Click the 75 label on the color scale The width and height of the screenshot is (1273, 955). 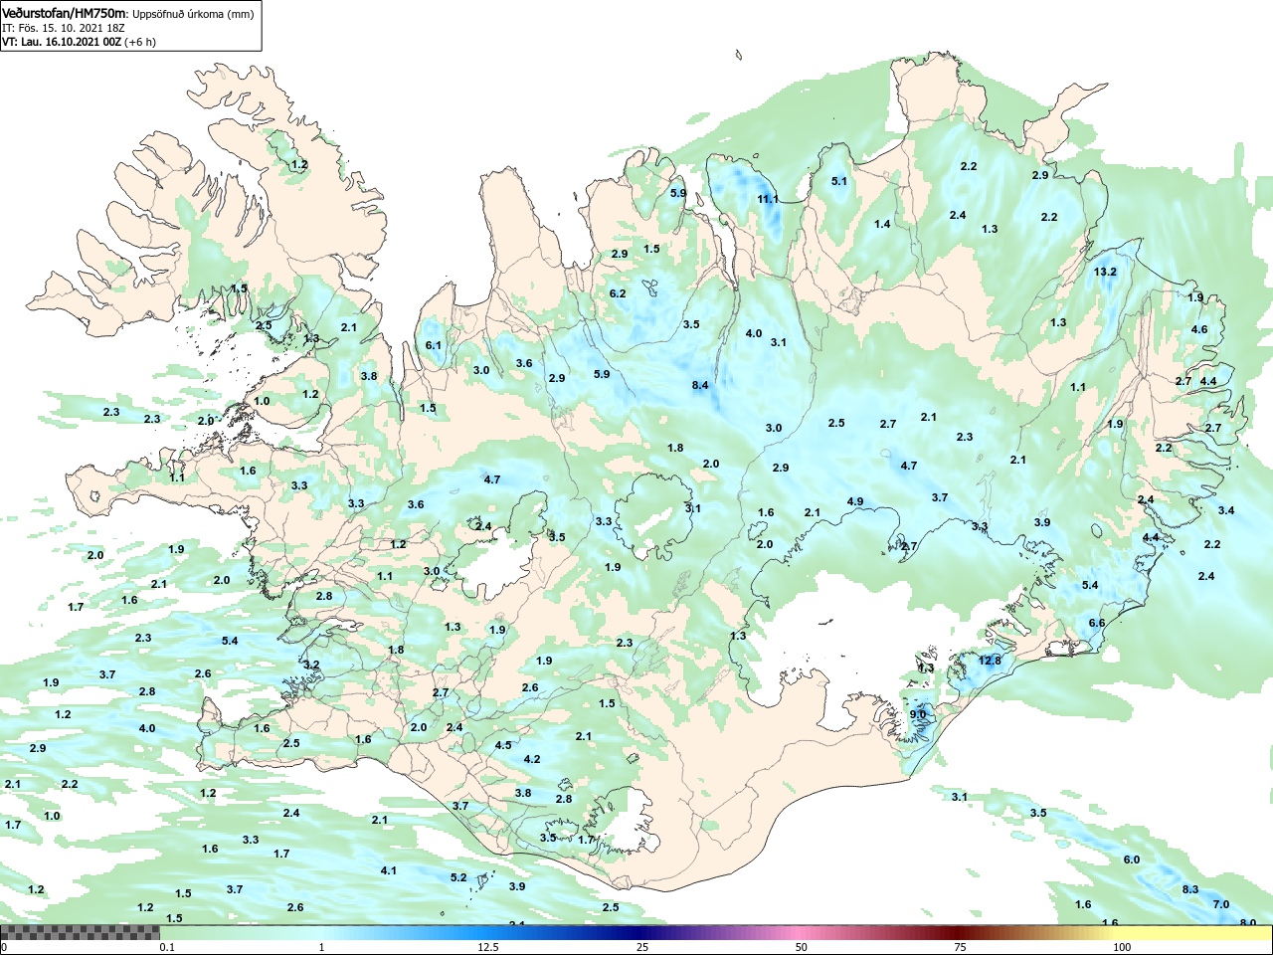(x=960, y=947)
